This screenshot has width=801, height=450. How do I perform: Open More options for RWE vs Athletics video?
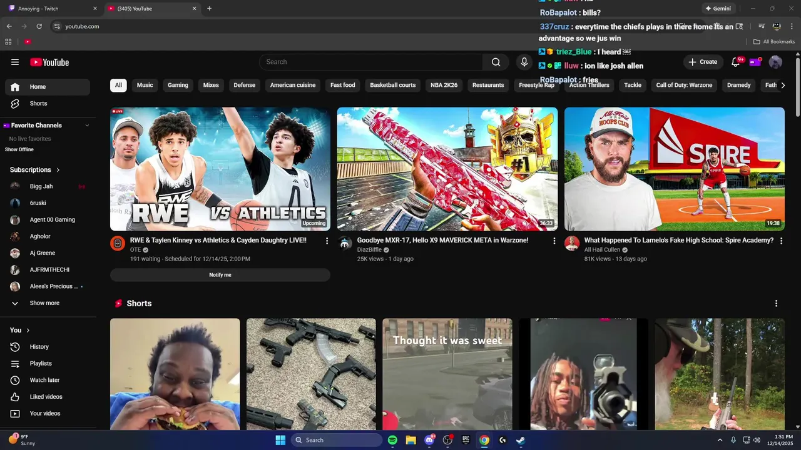tap(327, 241)
